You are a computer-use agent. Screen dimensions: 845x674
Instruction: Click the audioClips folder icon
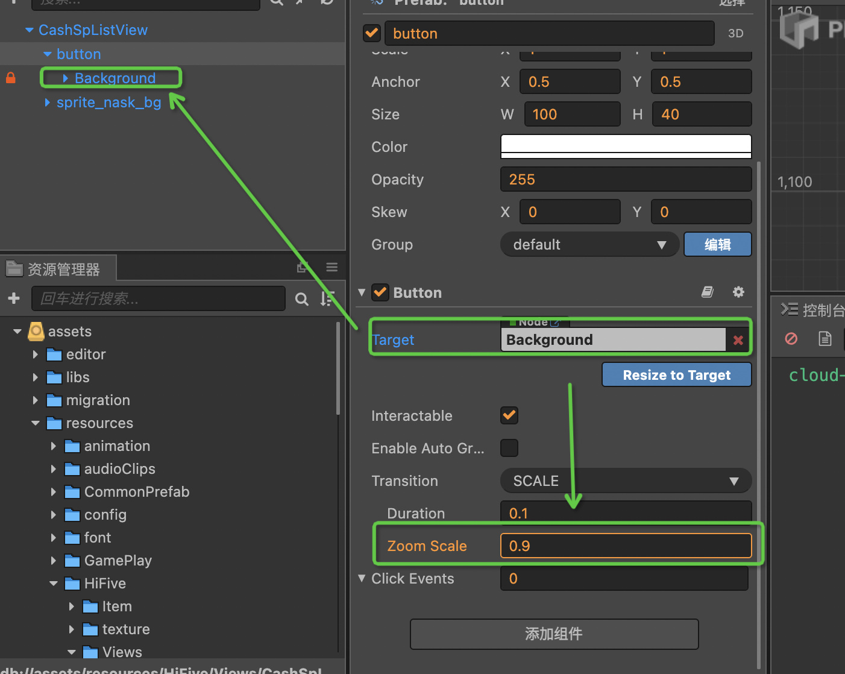pos(72,469)
